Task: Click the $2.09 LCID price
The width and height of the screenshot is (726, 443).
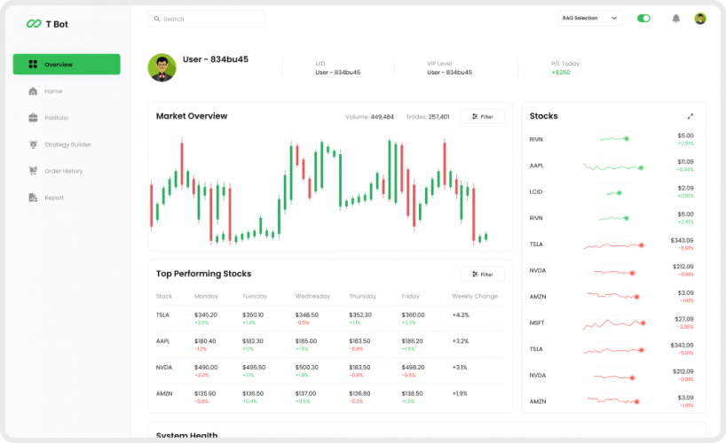Action: 686,188
